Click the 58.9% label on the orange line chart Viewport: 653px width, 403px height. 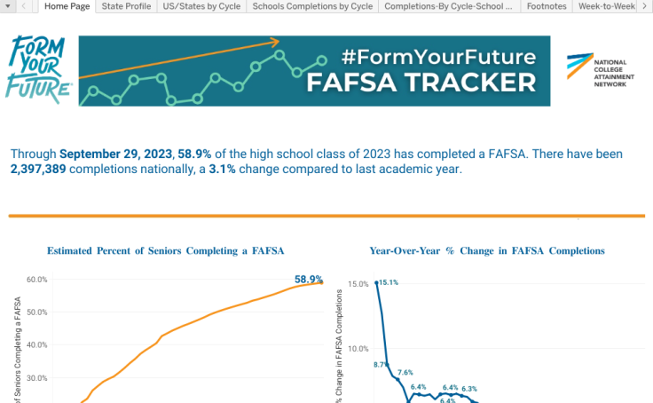(308, 279)
